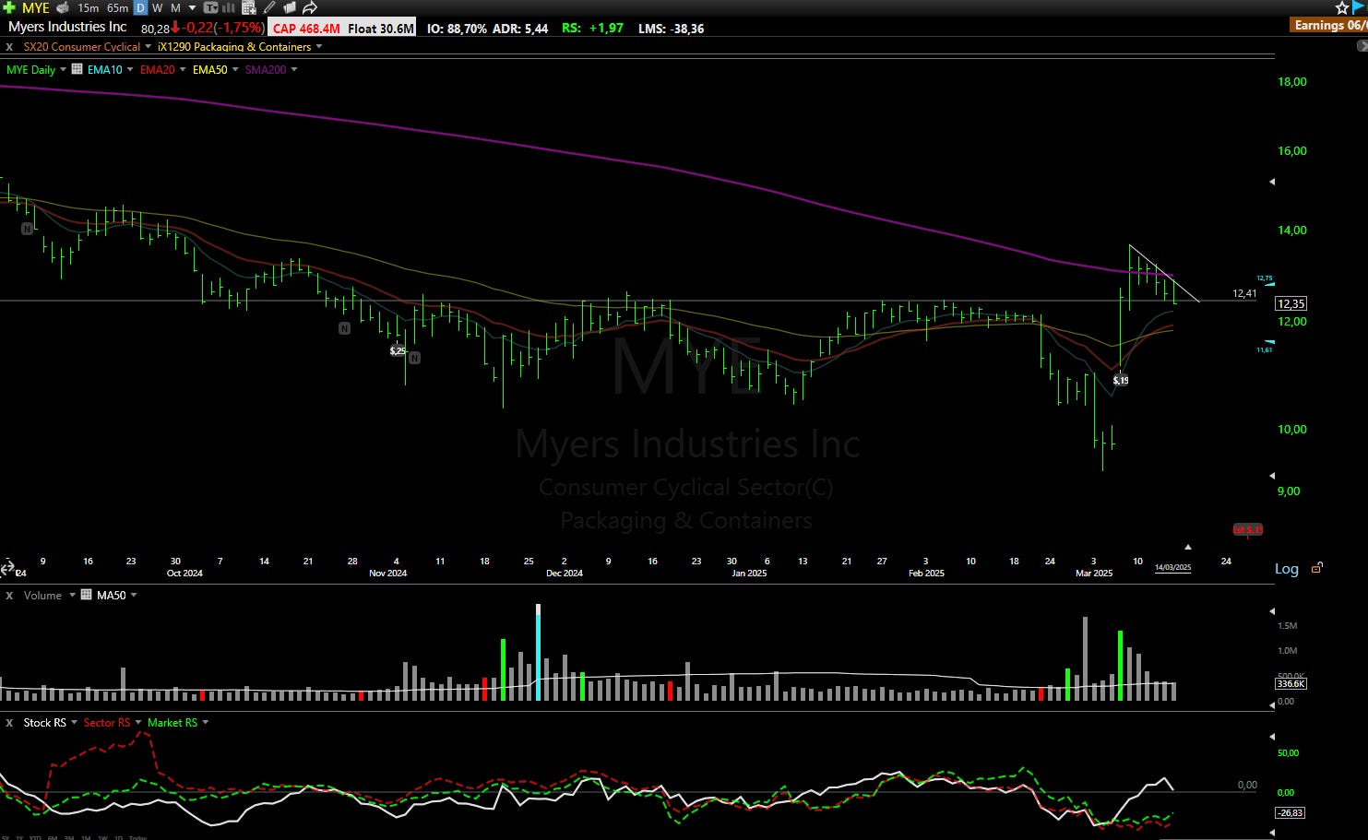Toggle the orange scale lock icon

[1317, 567]
